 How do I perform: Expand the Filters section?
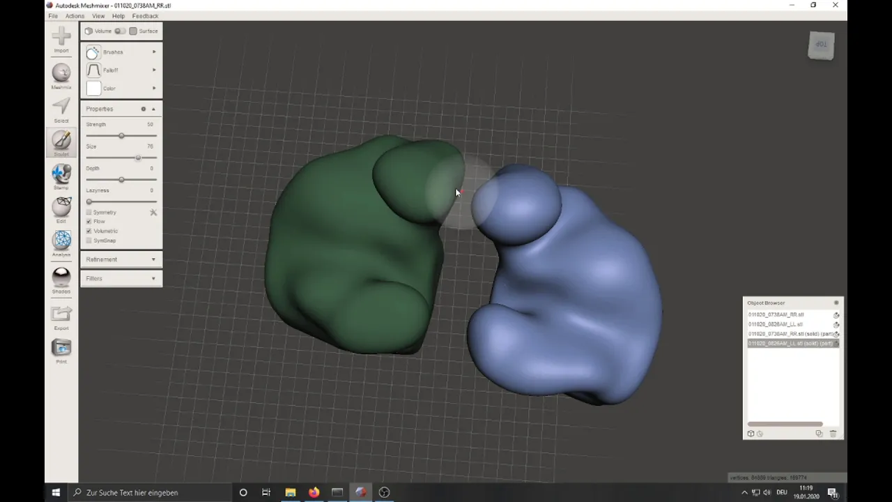coord(121,278)
